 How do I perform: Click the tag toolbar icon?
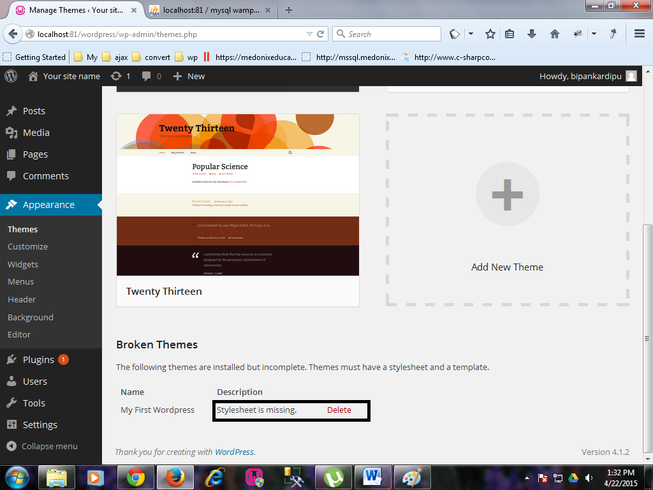[x=455, y=34]
